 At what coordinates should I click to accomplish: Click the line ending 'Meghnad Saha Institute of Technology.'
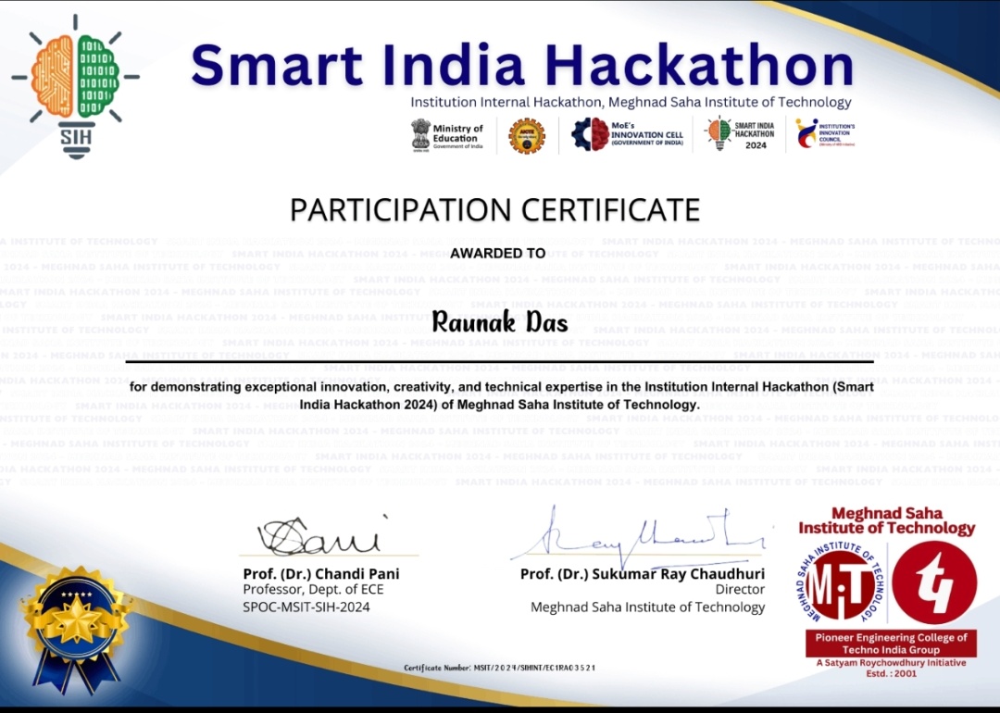[499, 405]
